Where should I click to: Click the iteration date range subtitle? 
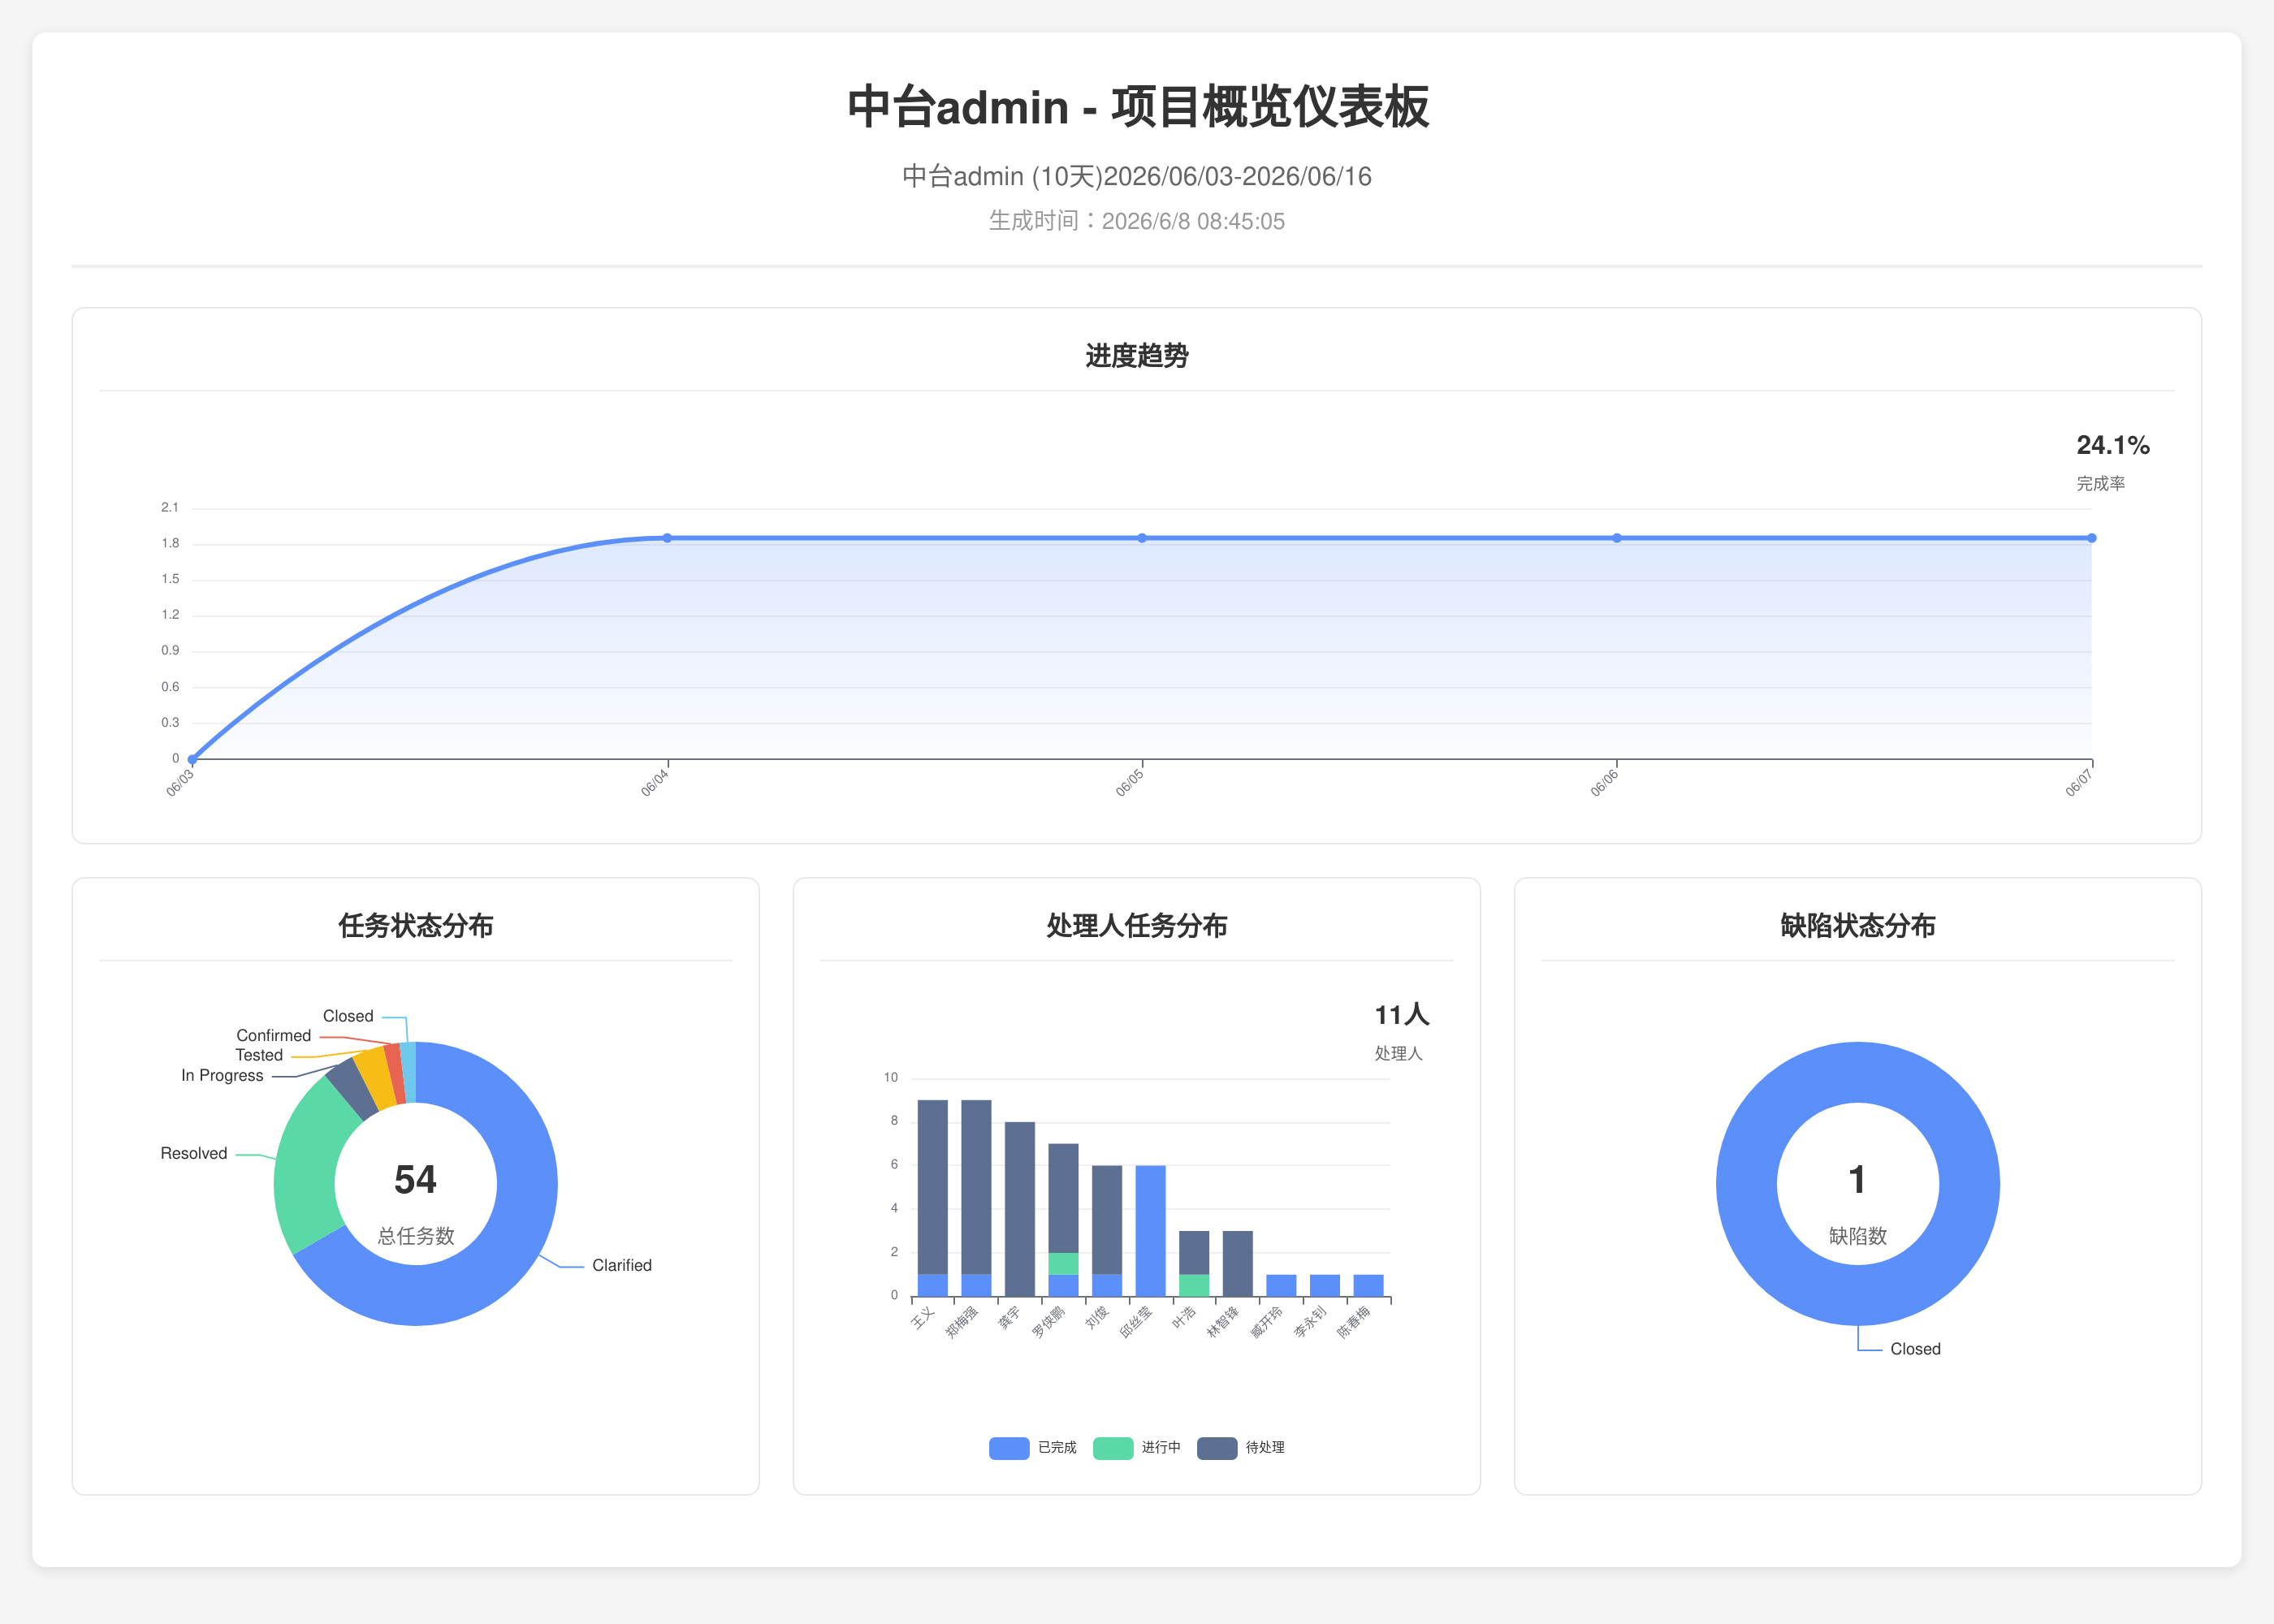click(x=1137, y=177)
